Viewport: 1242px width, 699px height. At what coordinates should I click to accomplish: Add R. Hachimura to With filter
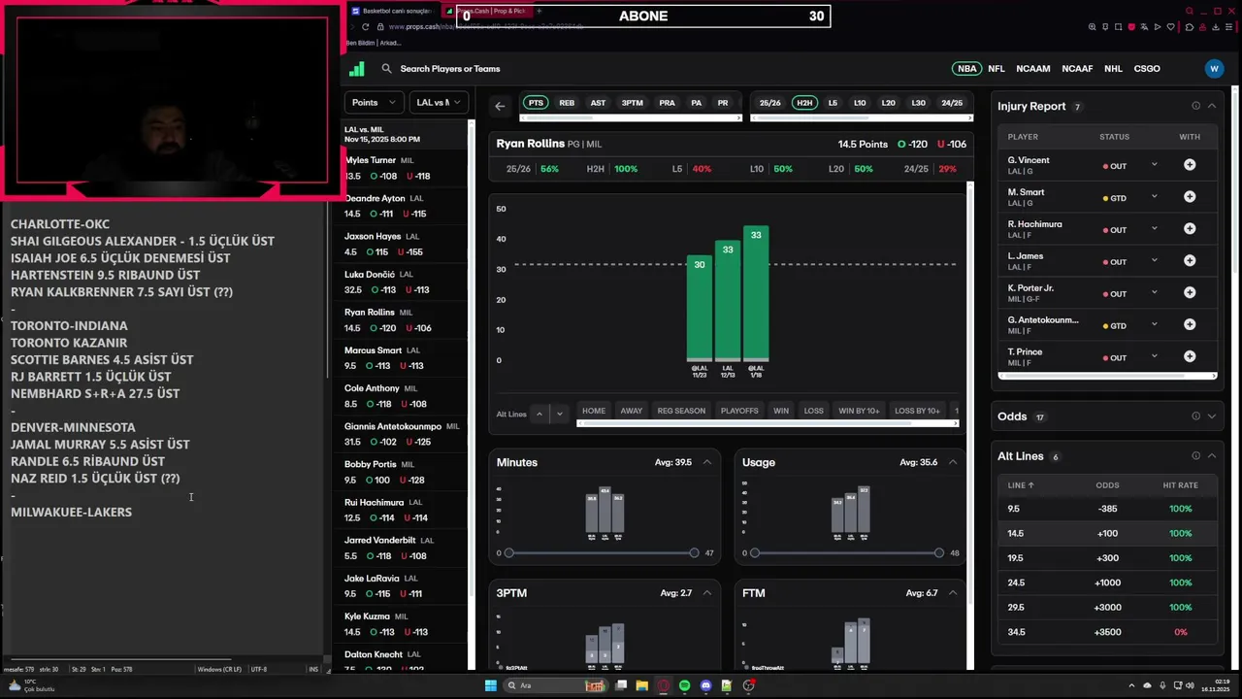pyautogui.click(x=1190, y=229)
